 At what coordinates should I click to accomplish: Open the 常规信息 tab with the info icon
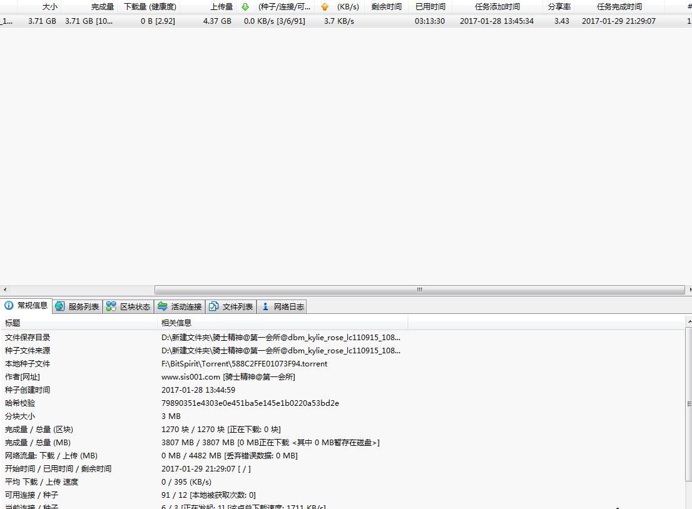pos(26,306)
